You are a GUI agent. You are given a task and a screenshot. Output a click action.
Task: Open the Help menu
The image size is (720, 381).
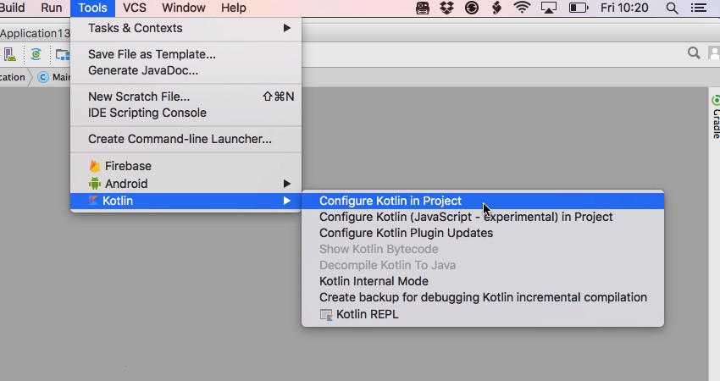234,8
